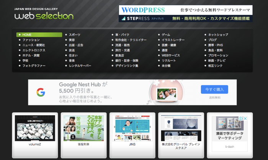Select the HOME menu item

pyautogui.click(x=39, y=35)
